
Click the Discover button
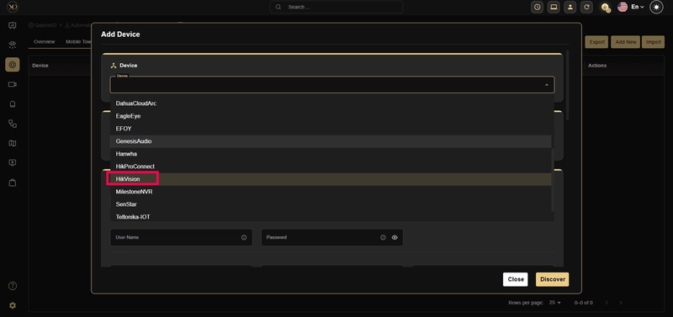553,279
